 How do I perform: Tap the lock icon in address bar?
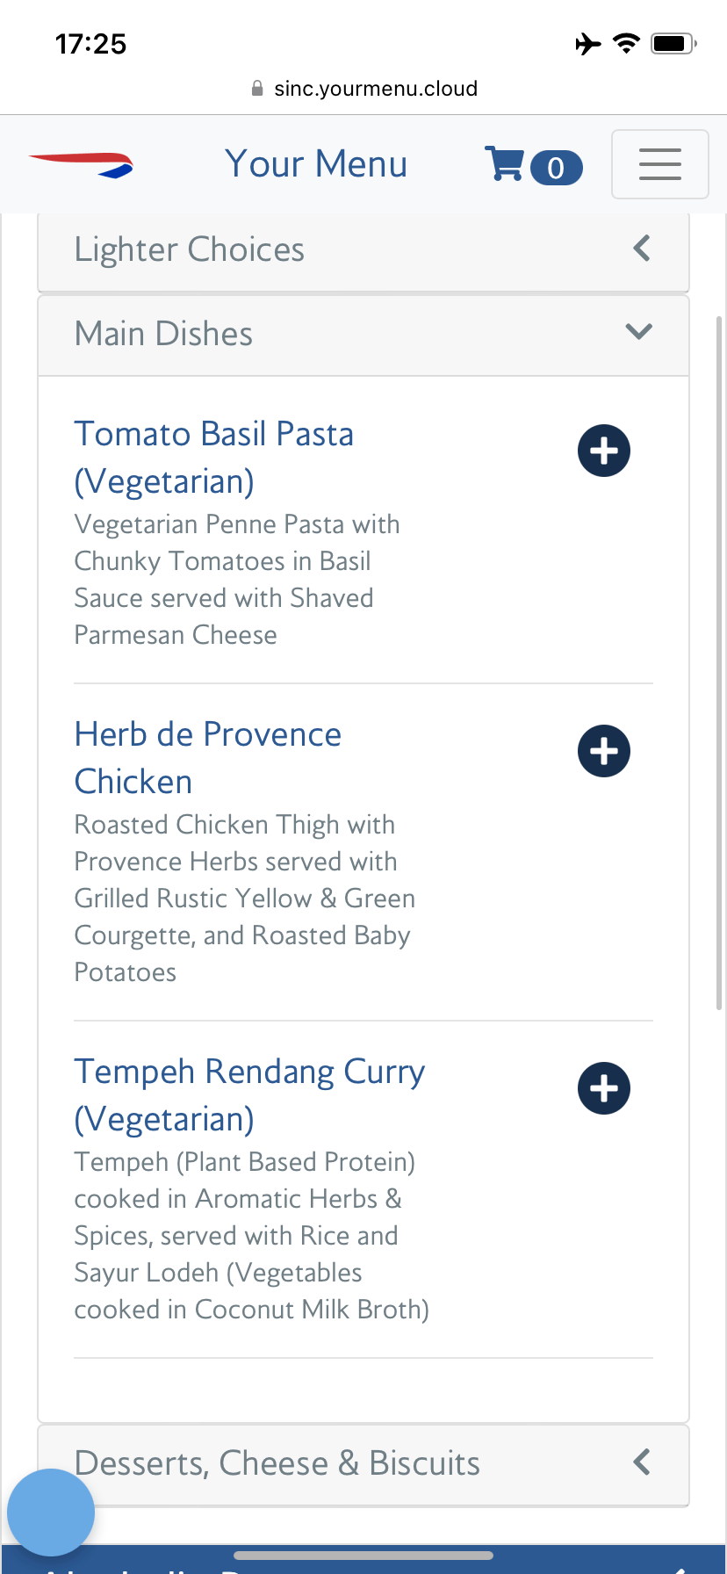(x=257, y=89)
